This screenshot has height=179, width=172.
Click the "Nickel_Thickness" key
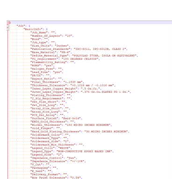(x=46, y=125)
